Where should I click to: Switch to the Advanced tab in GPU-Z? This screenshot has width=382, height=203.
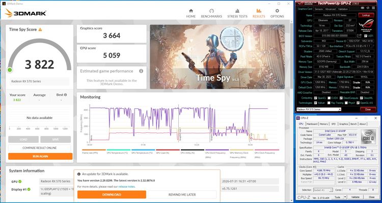pyautogui.click(x=330, y=9)
